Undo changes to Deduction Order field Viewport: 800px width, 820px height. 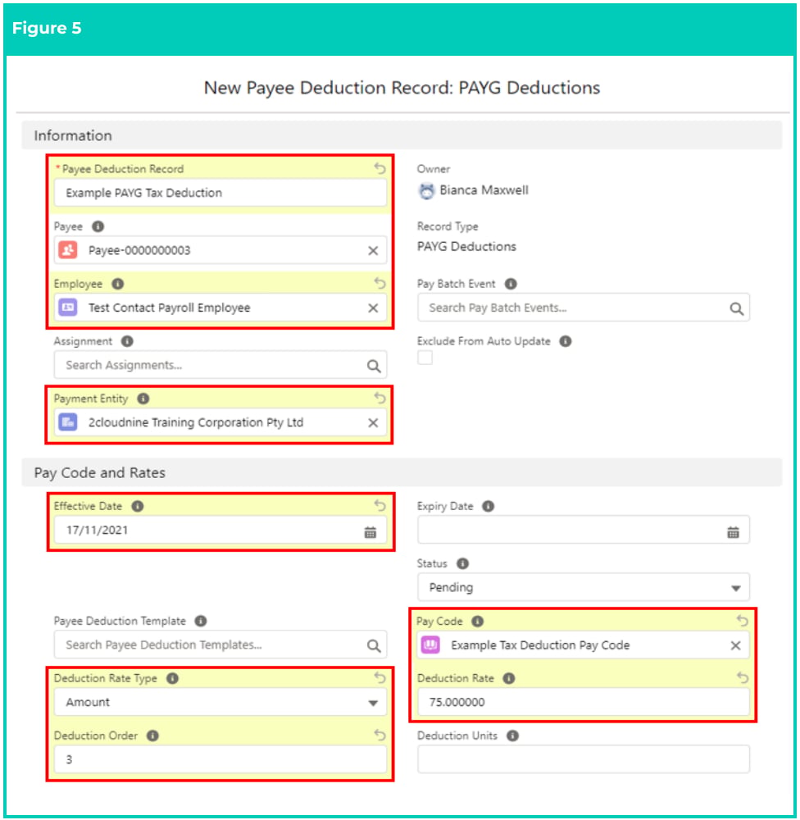pos(380,736)
